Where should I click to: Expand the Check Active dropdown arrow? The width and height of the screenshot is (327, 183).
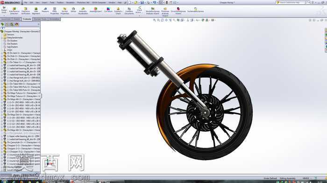coord(139,16)
